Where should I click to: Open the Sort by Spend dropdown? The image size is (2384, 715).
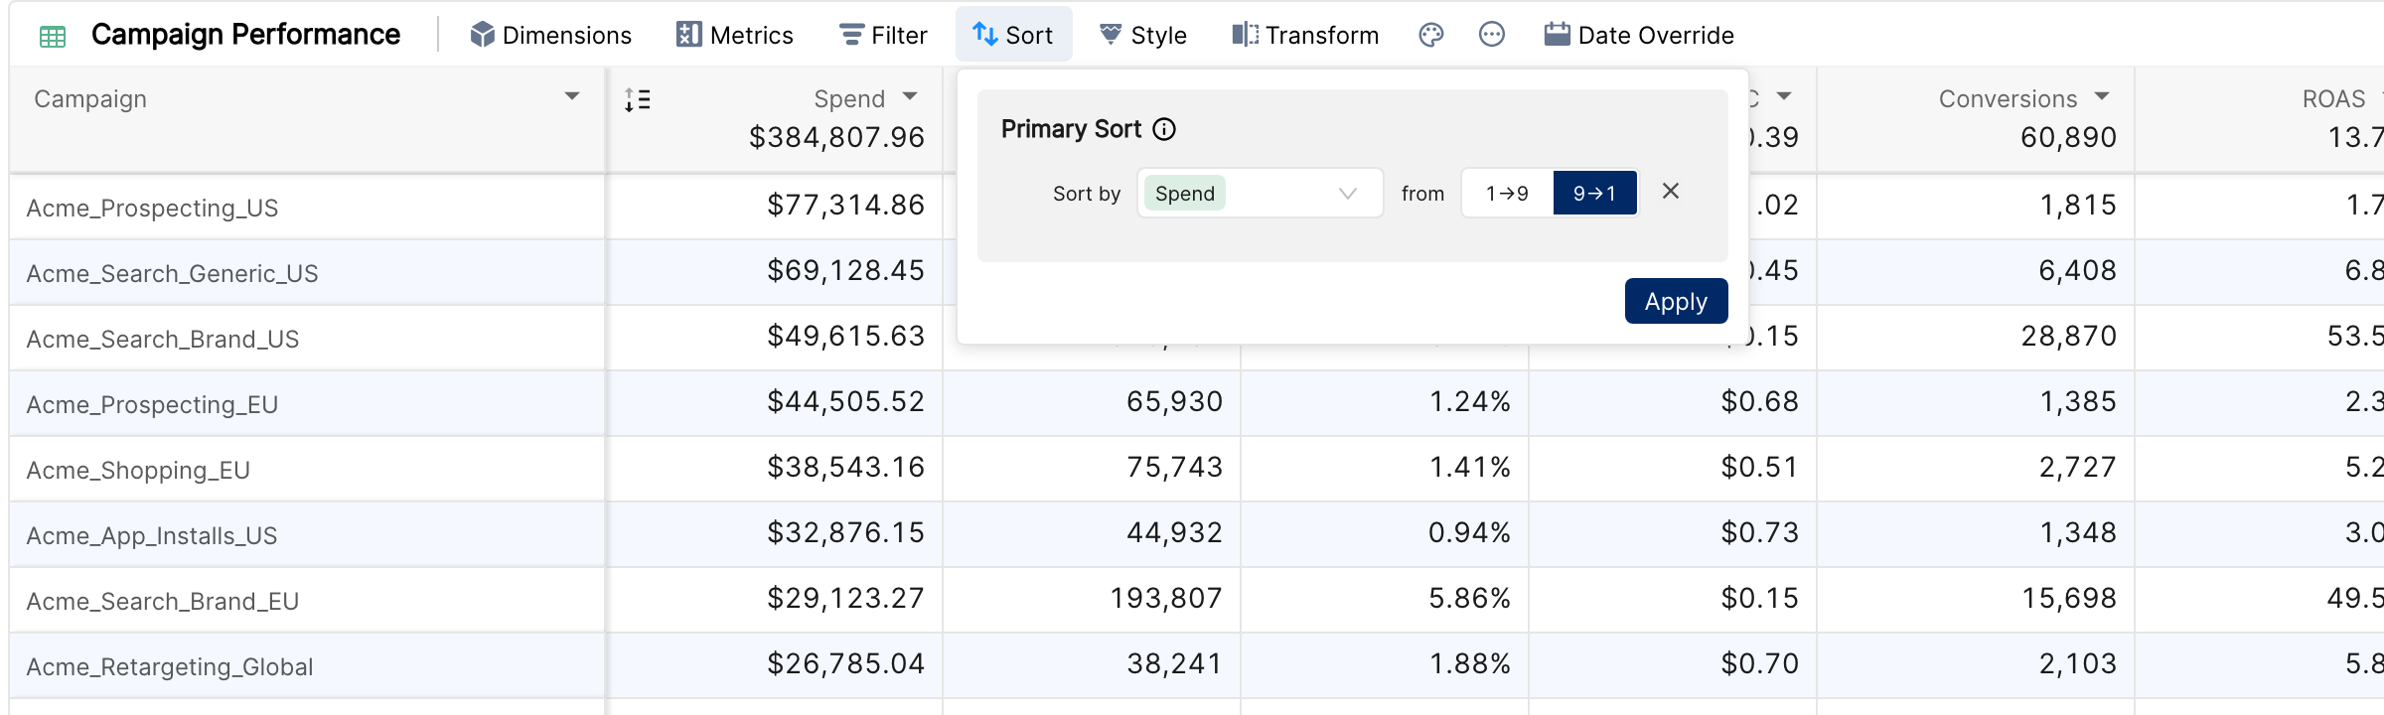coord(1260,193)
